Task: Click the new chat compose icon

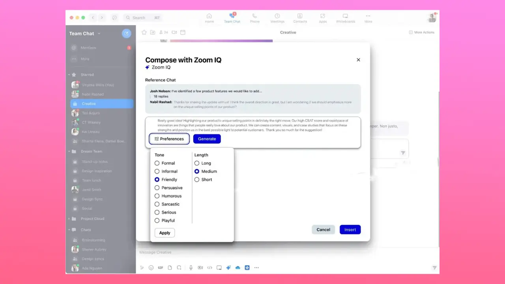Action: tap(126, 34)
